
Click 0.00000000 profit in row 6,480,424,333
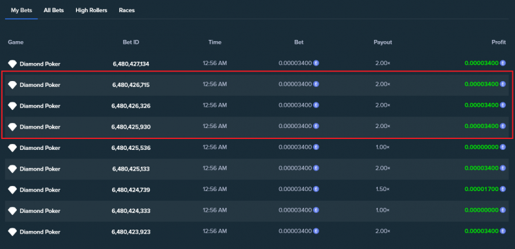tap(482, 210)
